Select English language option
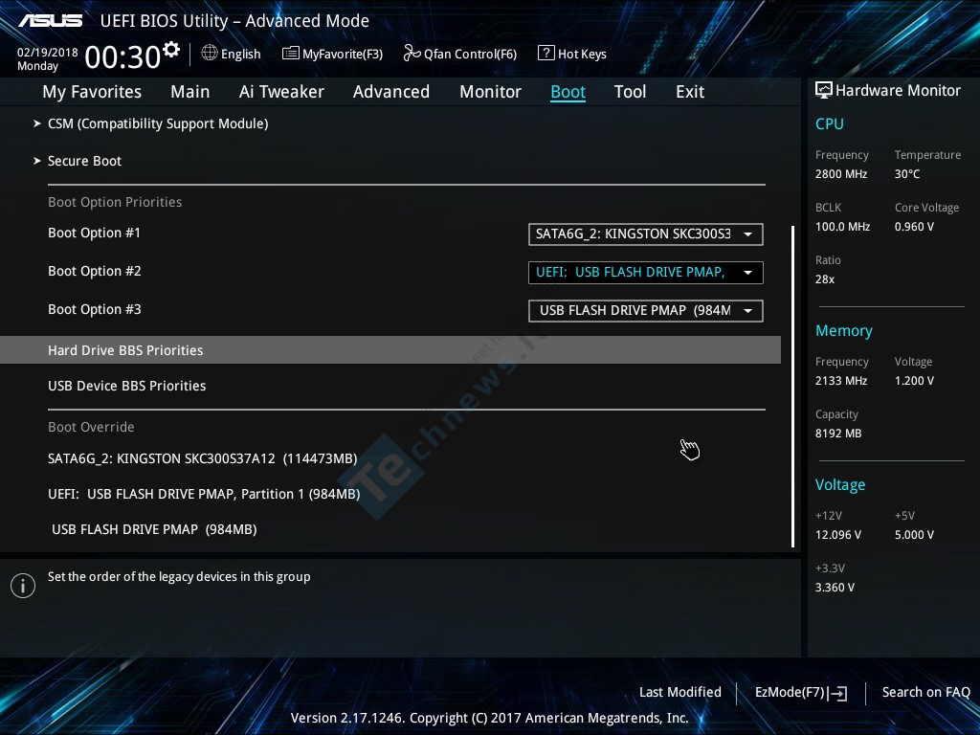 tap(240, 54)
